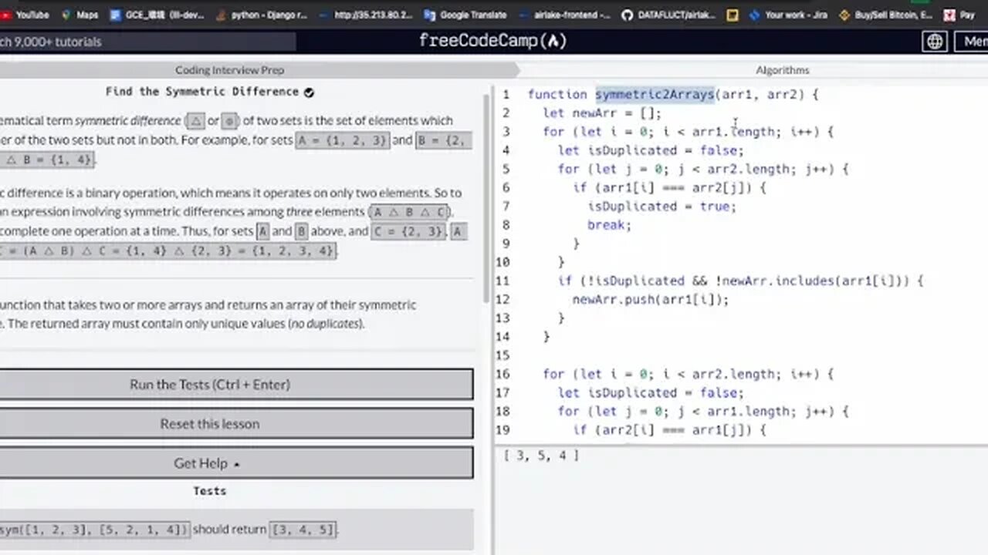The width and height of the screenshot is (988, 555).
Task: Click the language globe icon
Action: (x=935, y=42)
